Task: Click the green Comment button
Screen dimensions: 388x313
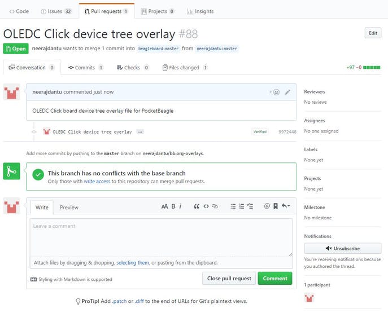Action: pyautogui.click(x=275, y=279)
